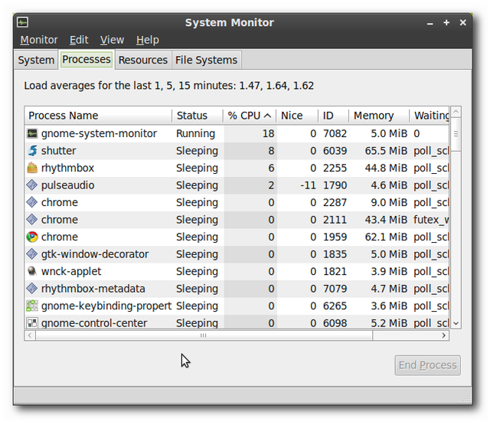
Task: Click the rhythmbox application icon
Action: (x=32, y=168)
